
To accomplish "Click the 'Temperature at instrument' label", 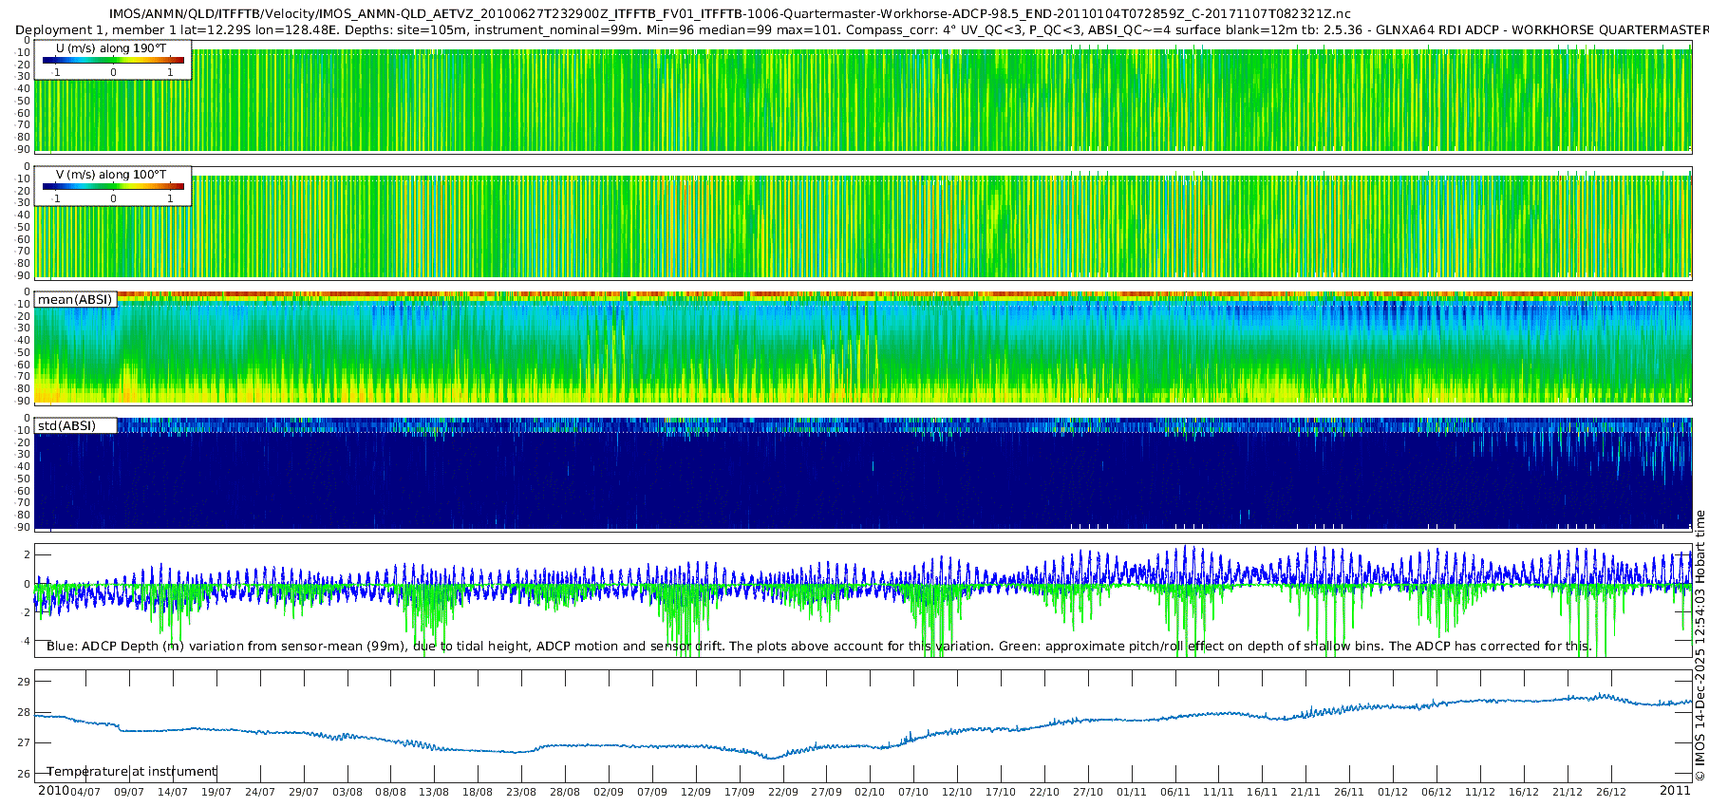I will (x=132, y=772).
